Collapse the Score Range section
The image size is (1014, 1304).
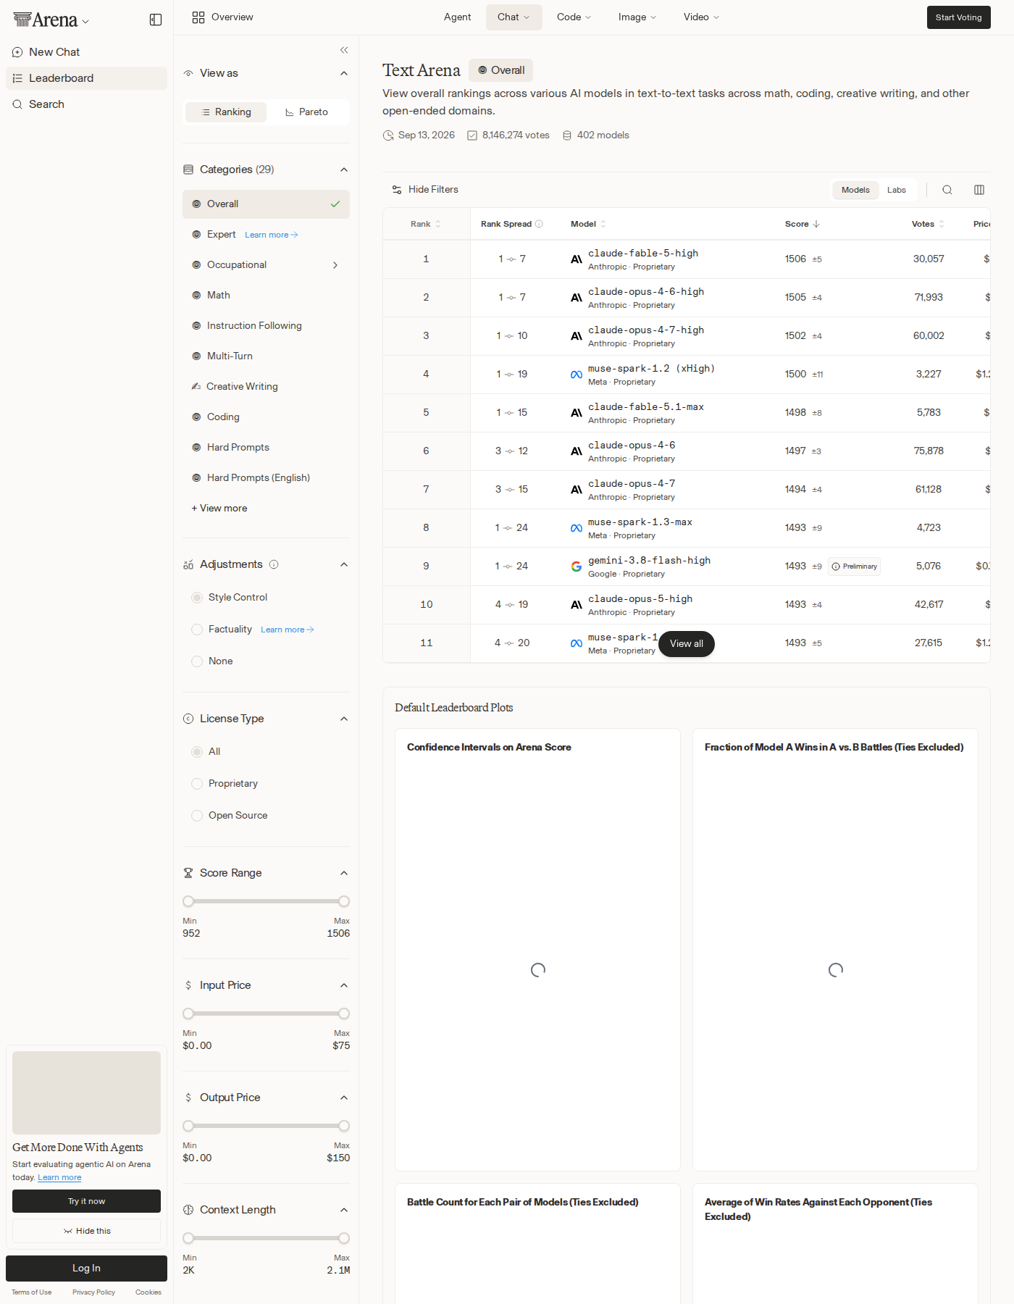[x=344, y=873]
